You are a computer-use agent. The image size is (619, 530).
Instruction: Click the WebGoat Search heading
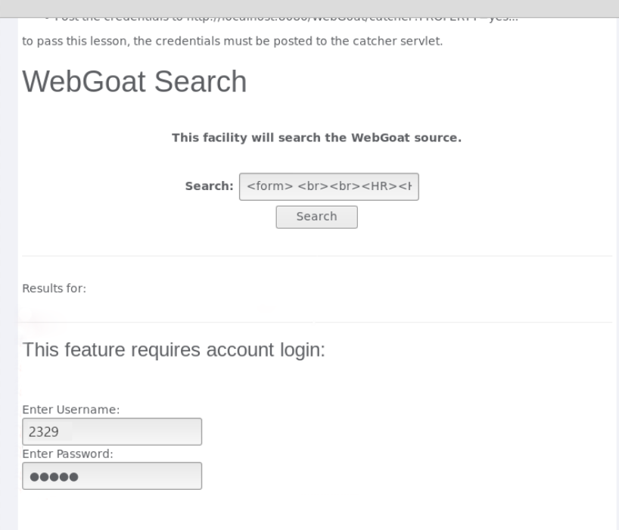coord(135,82)
